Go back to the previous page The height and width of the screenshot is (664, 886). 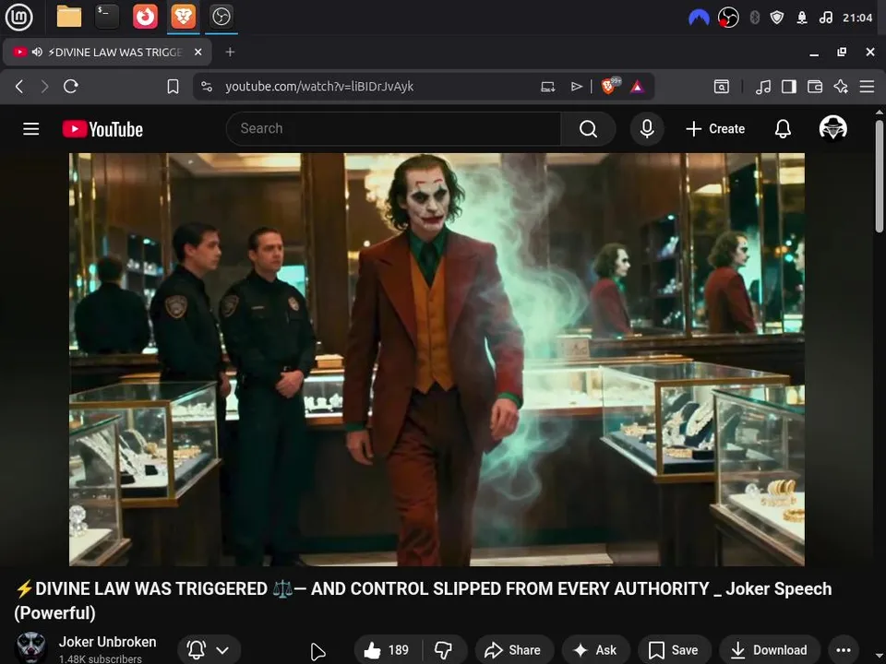coord(19,87)
